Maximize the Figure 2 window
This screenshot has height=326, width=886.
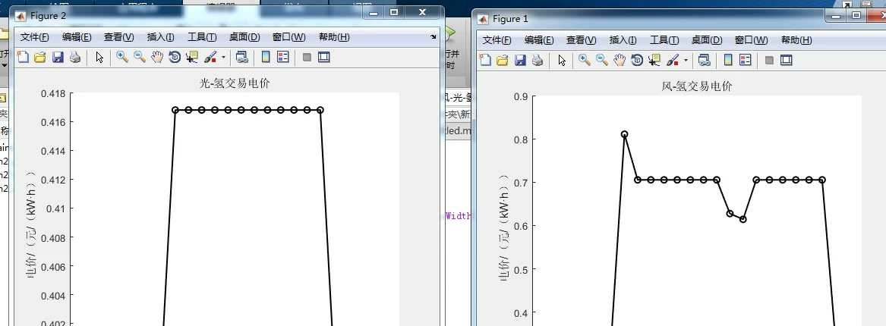coord(394,12)
